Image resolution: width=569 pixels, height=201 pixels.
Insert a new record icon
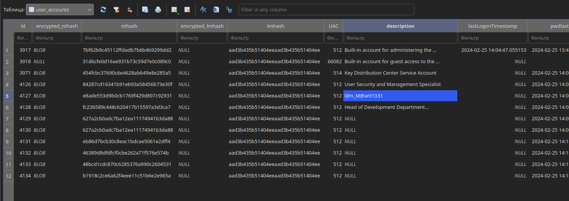(x=174, y=10)
